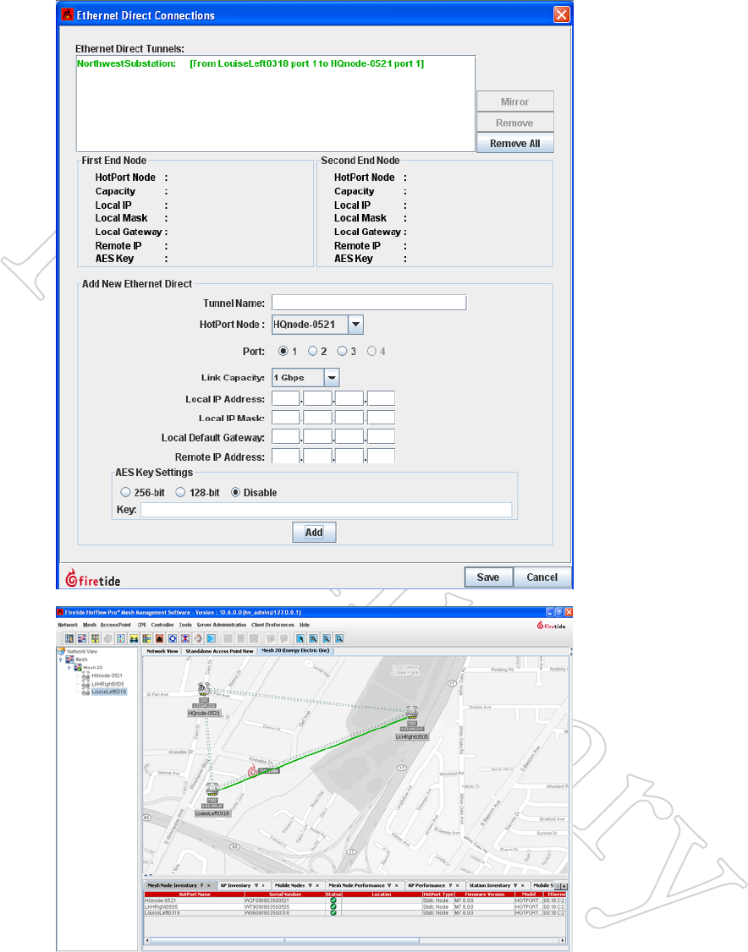Select Port 4 radio button

[371, 351]
